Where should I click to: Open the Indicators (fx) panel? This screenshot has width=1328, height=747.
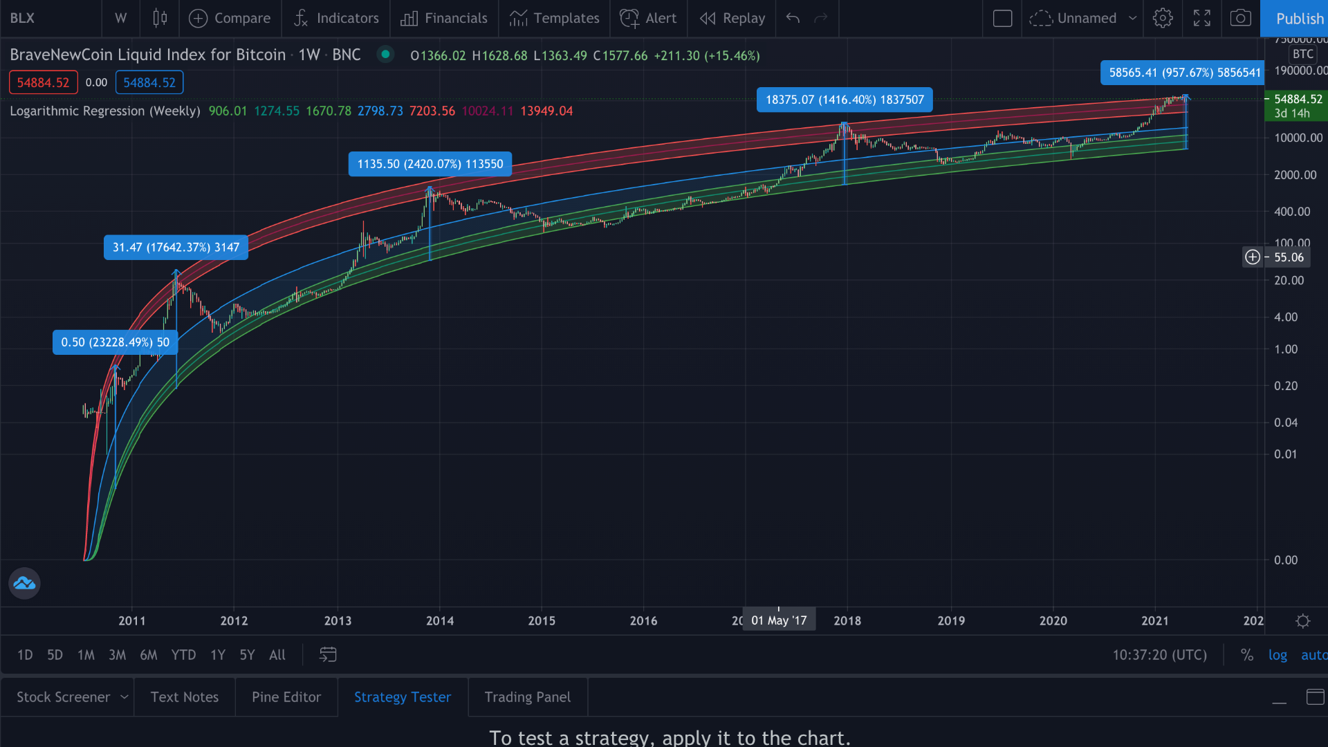pos(335,18)
